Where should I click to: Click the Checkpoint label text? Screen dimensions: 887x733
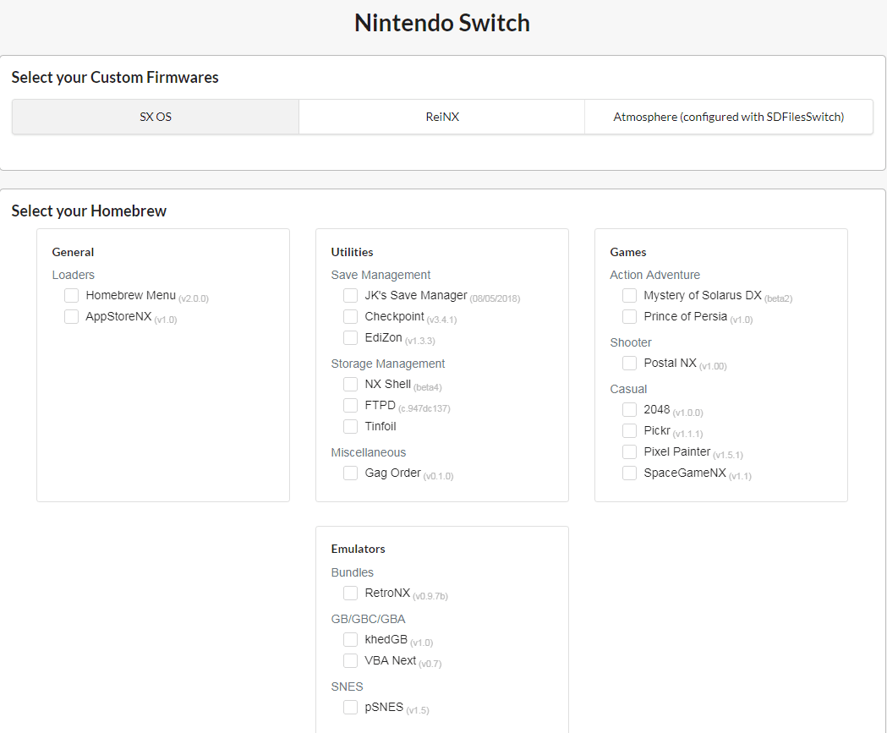[394, 316]
